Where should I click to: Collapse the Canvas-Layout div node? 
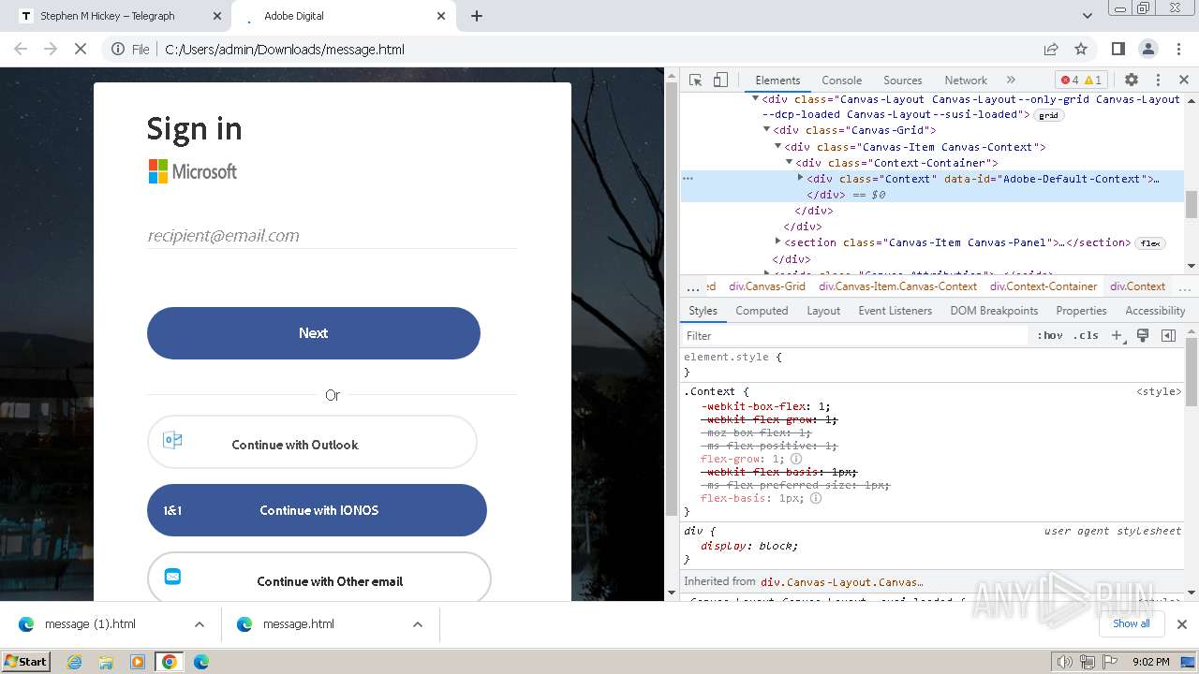(755, 98)
